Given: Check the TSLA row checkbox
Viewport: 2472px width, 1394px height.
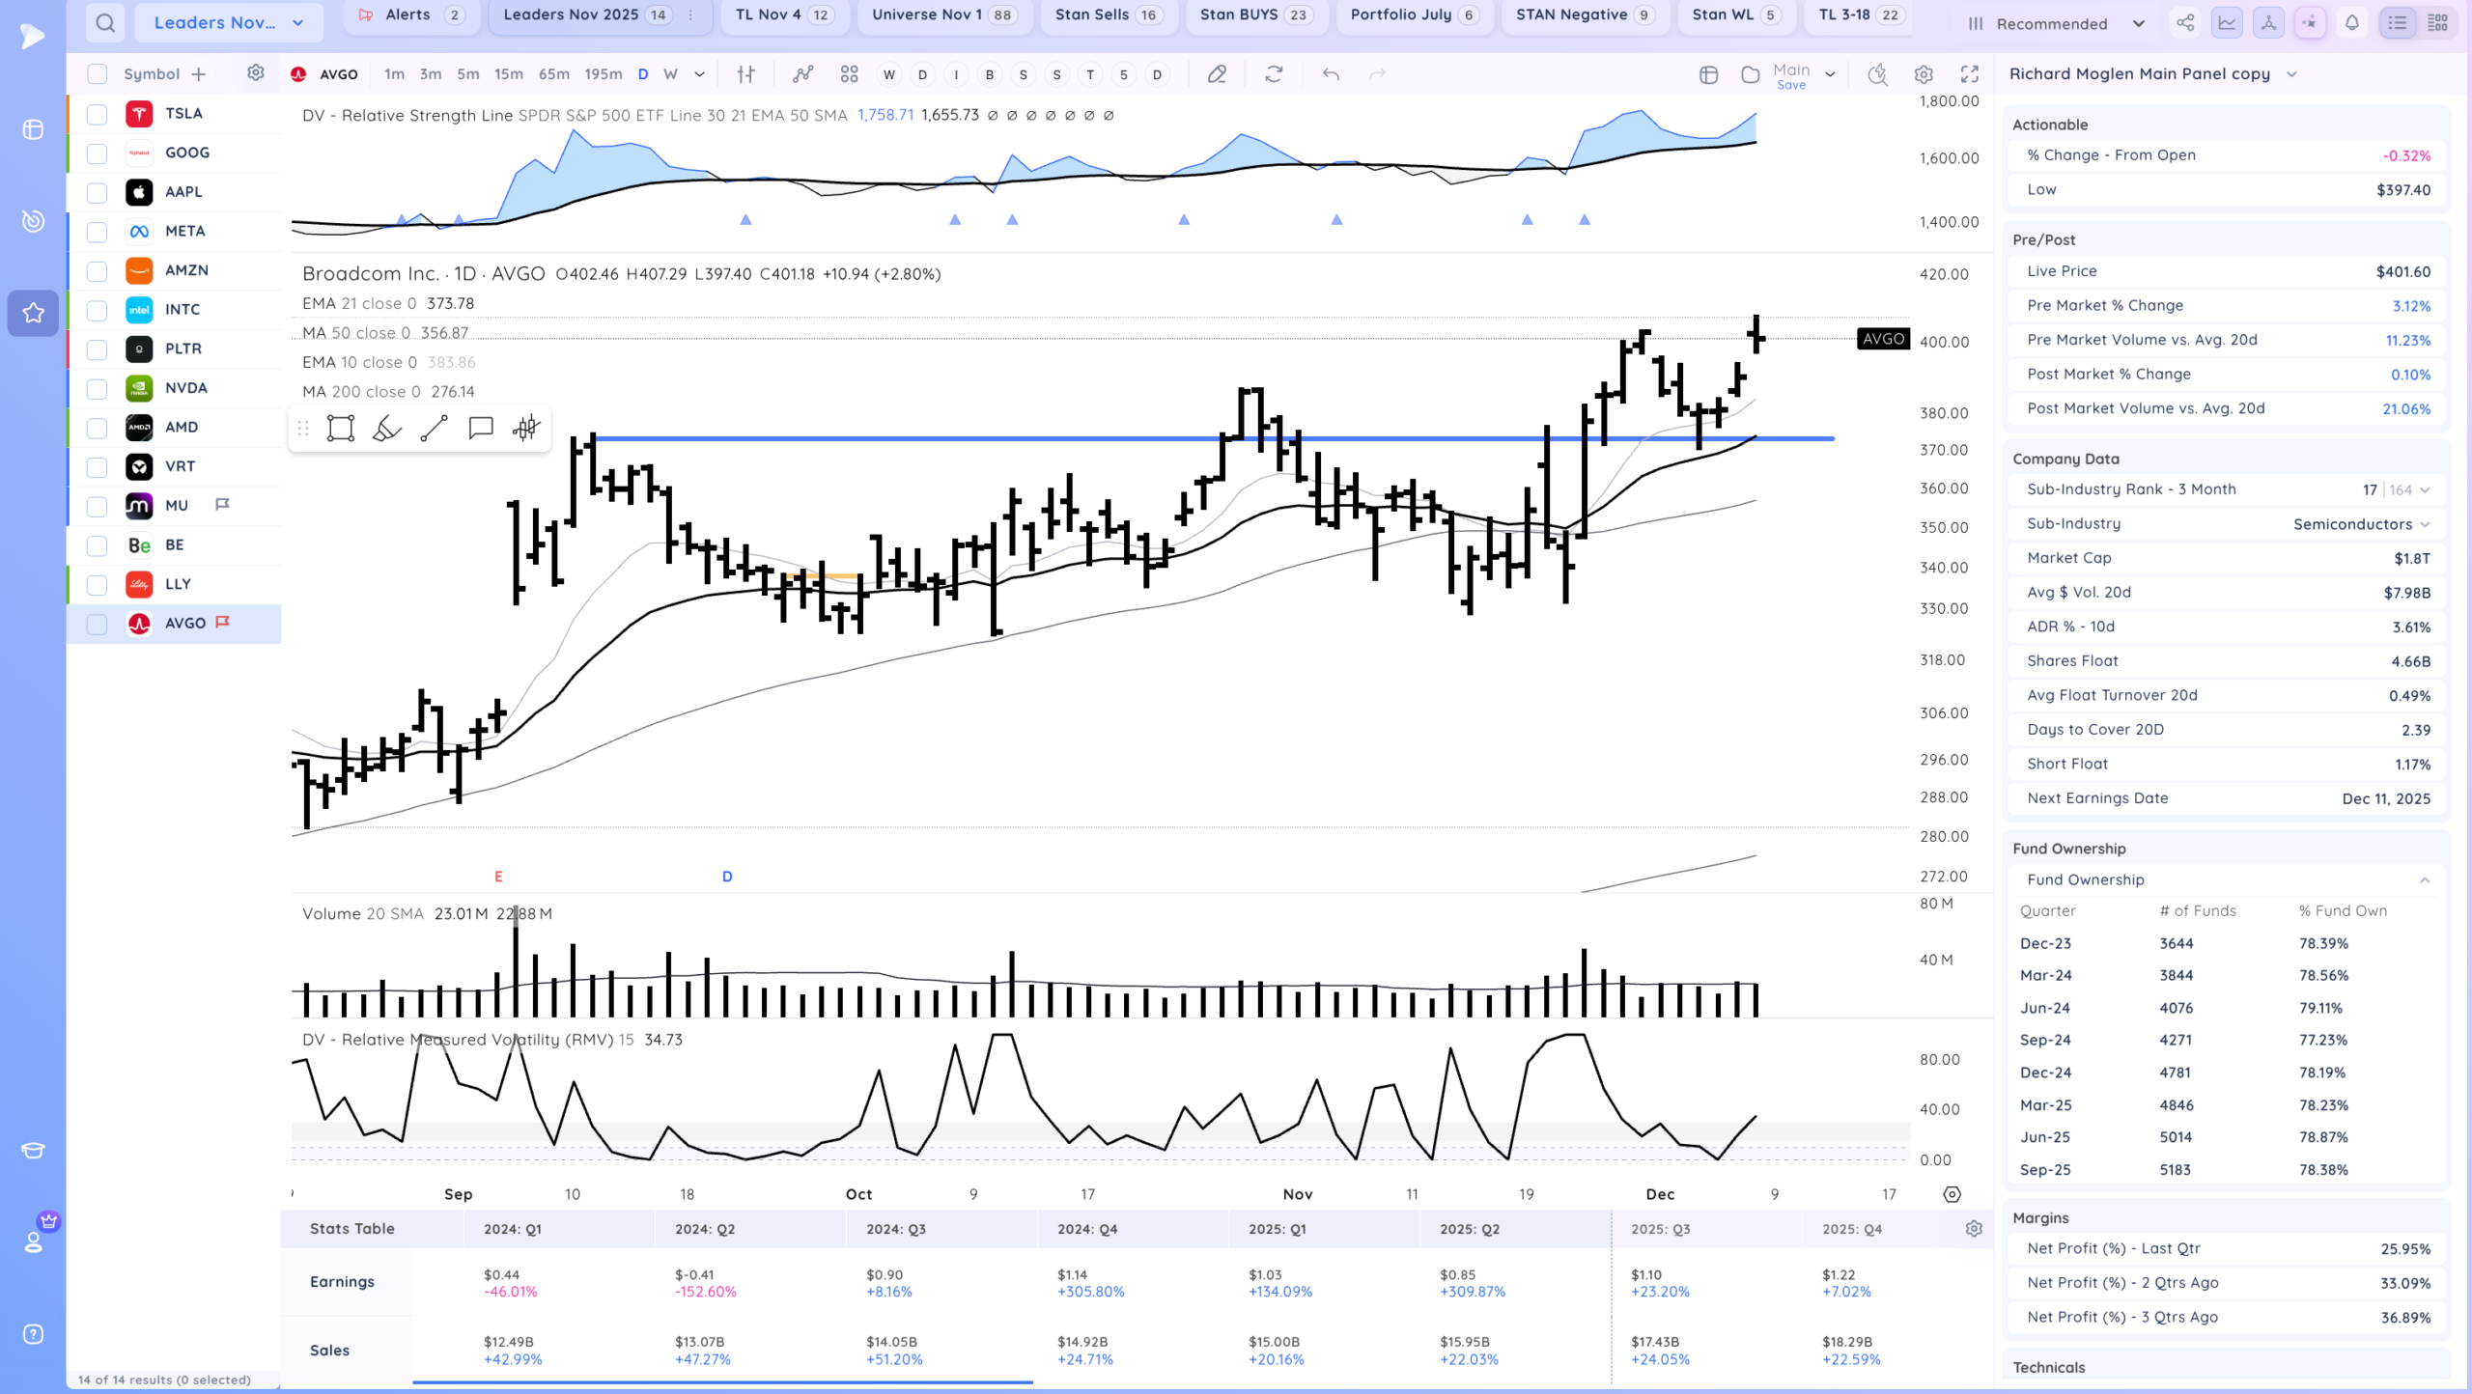Looking at the screenshot, I should click(x=97, y=114).
